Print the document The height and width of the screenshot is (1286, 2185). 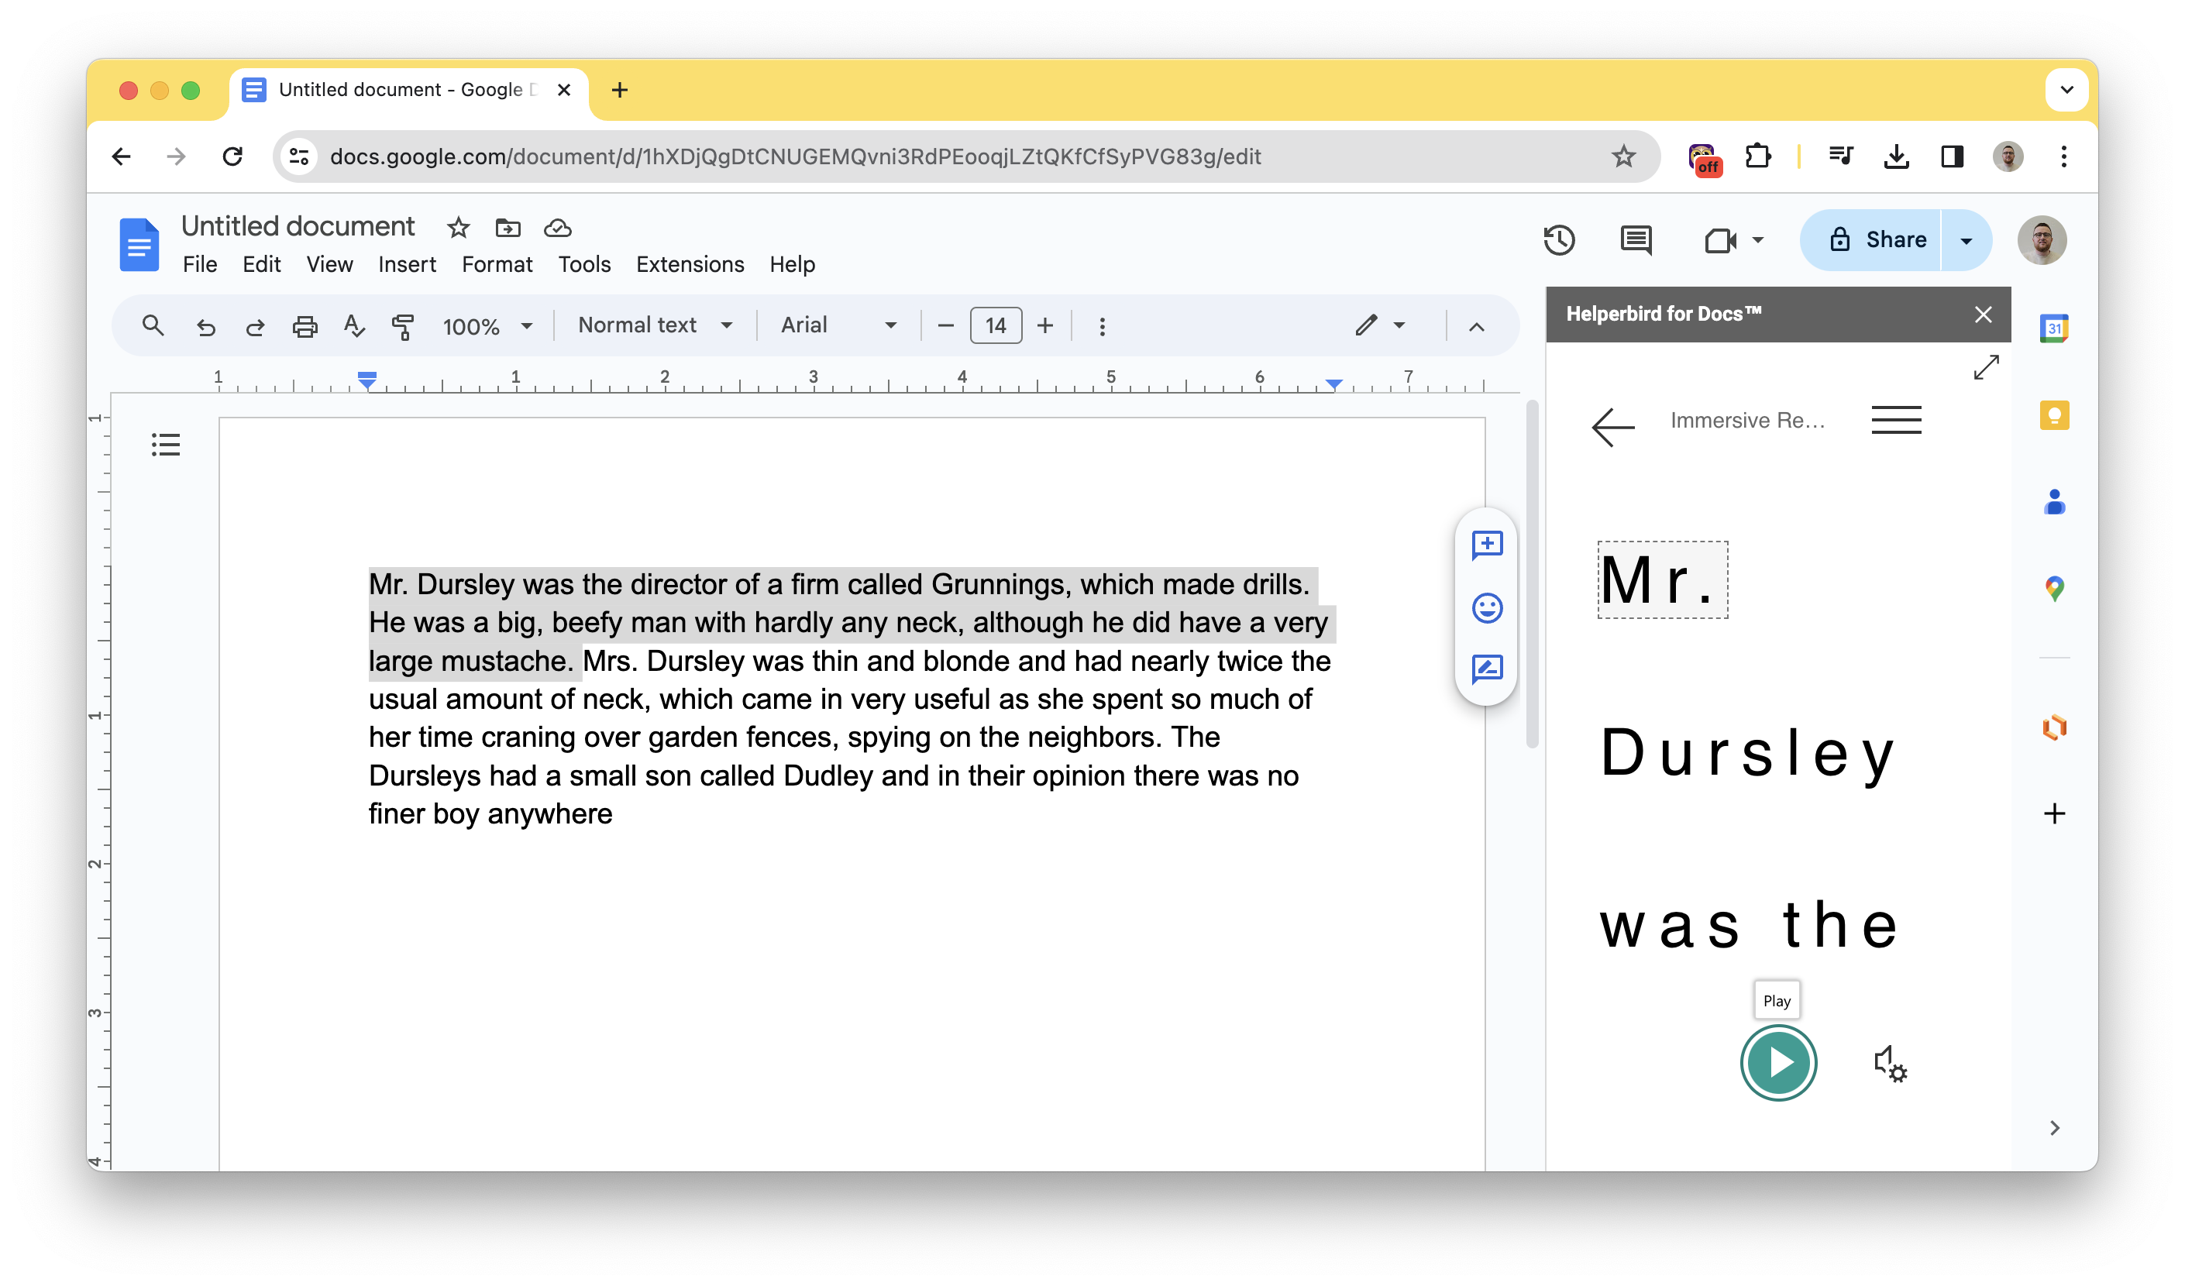click(305, 326)
